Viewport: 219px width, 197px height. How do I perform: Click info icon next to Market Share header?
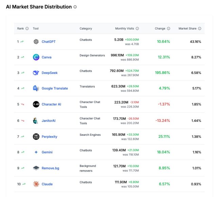click(200, 29)
